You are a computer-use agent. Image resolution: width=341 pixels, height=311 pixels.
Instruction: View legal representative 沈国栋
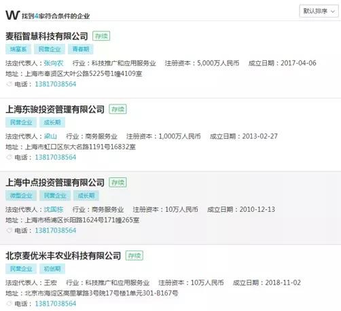coord(54,209)
